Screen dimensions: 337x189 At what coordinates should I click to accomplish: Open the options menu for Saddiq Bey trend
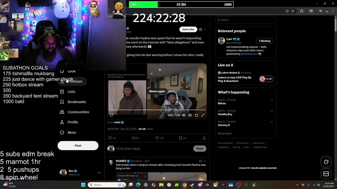(x=272, y=111)
